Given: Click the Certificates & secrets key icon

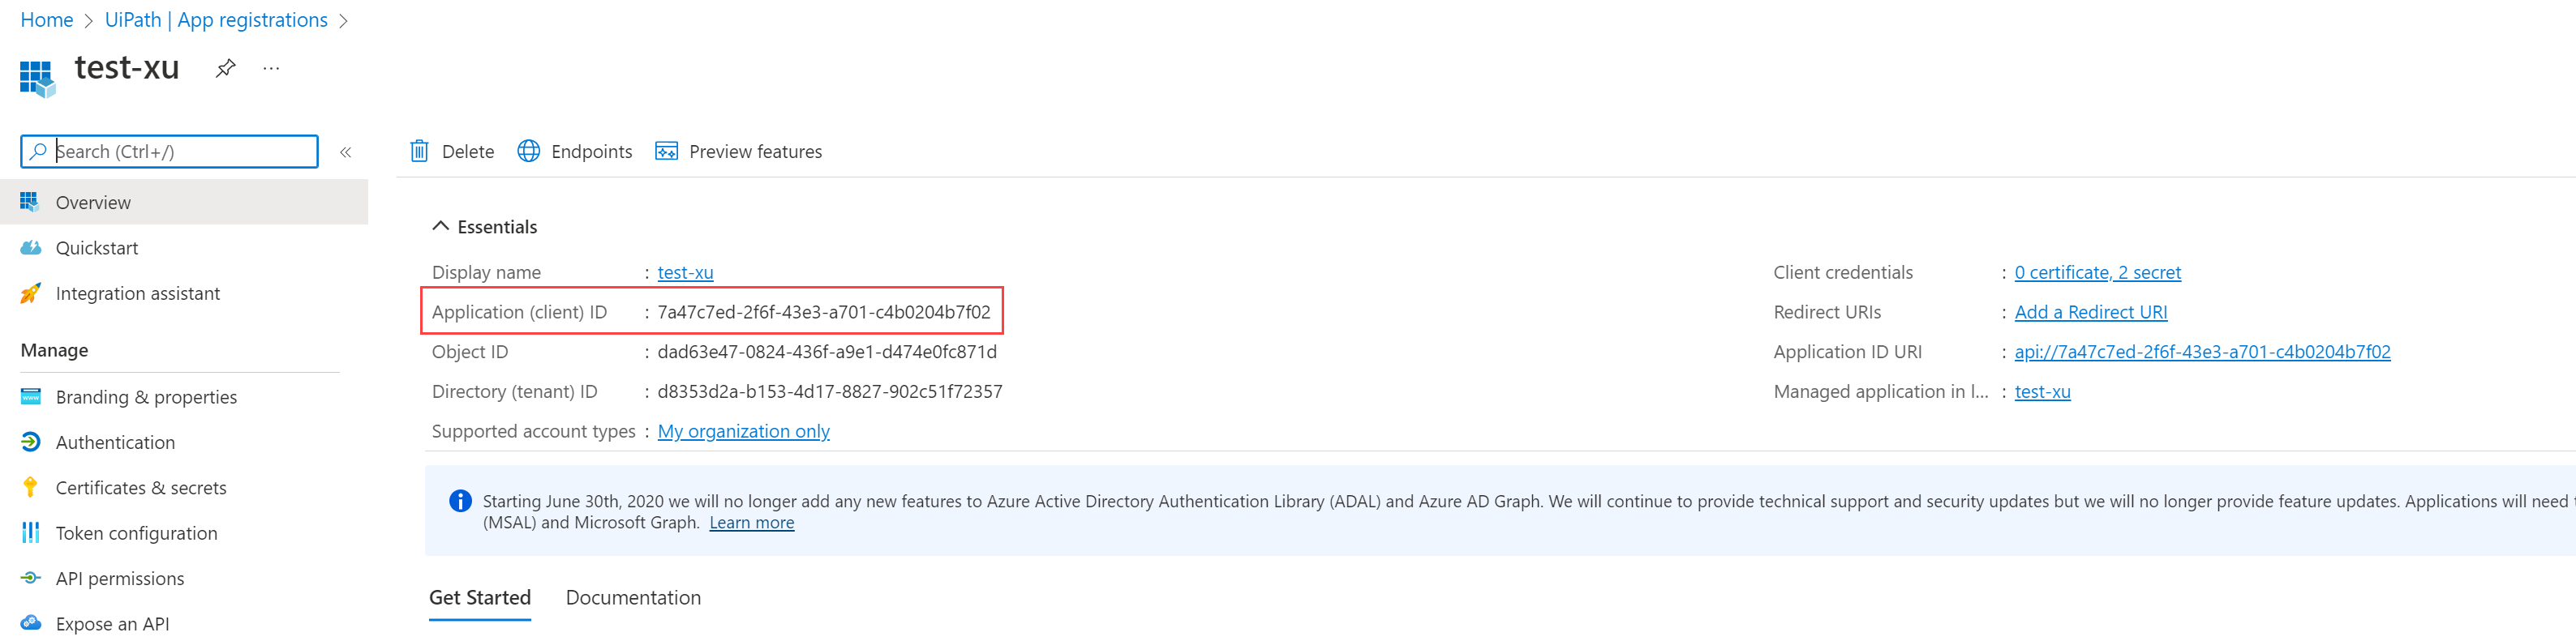Looking at the screenshot, I should [30, 487].
